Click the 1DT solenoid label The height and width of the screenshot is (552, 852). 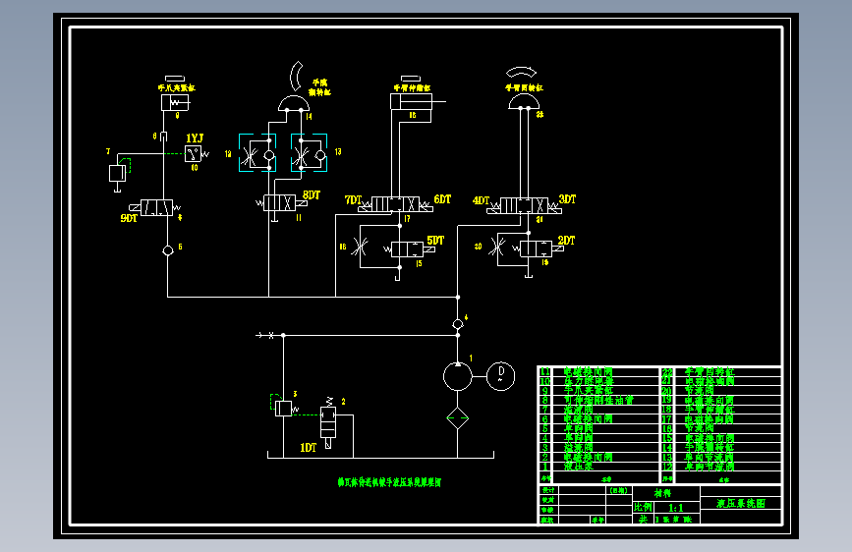pos(309,448)
